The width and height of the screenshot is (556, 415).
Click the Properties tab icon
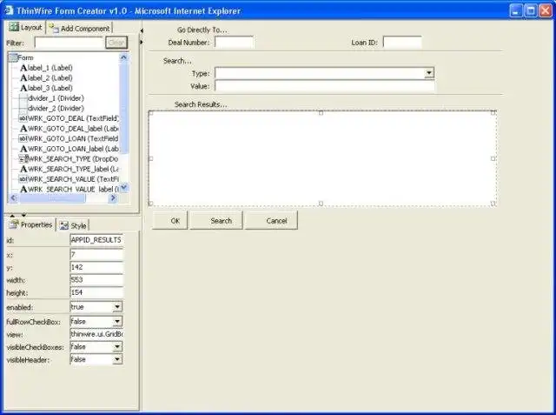[14, 224]
